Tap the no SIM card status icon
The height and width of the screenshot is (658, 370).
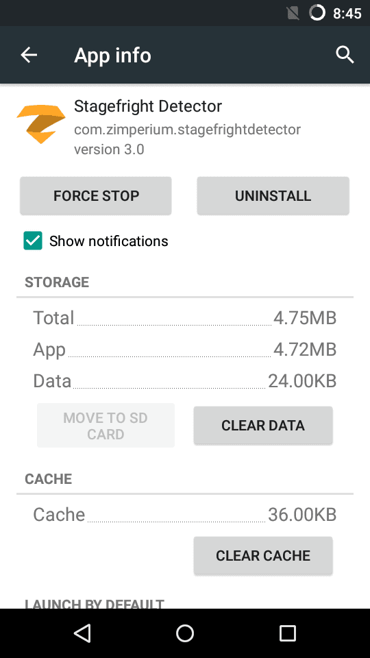tap(293, 14)
